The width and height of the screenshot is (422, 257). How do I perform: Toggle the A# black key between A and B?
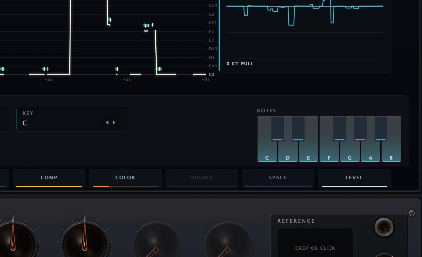(381, 128)
